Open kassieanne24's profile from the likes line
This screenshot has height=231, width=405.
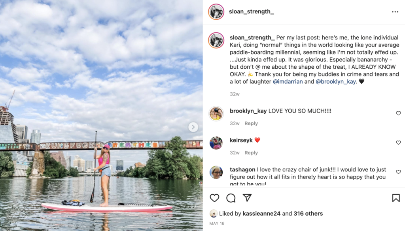(261, 214)
